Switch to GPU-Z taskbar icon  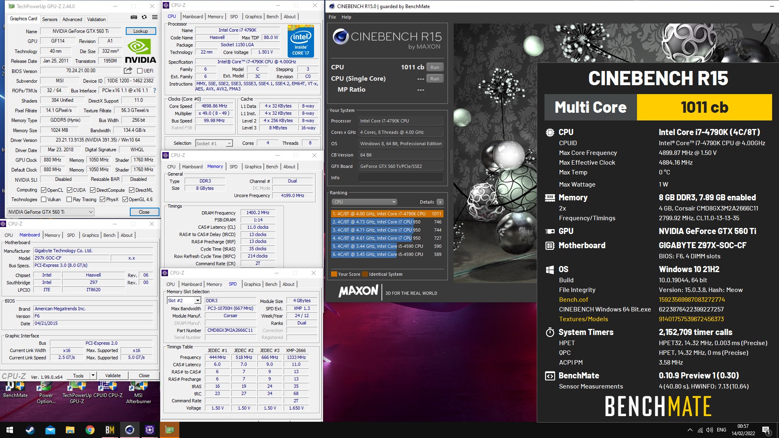pyautogui.click(x=169, y=430)
